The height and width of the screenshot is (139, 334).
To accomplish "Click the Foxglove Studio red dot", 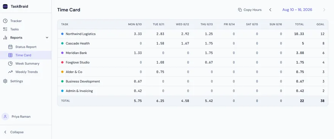I will click(x=62, y=62).
